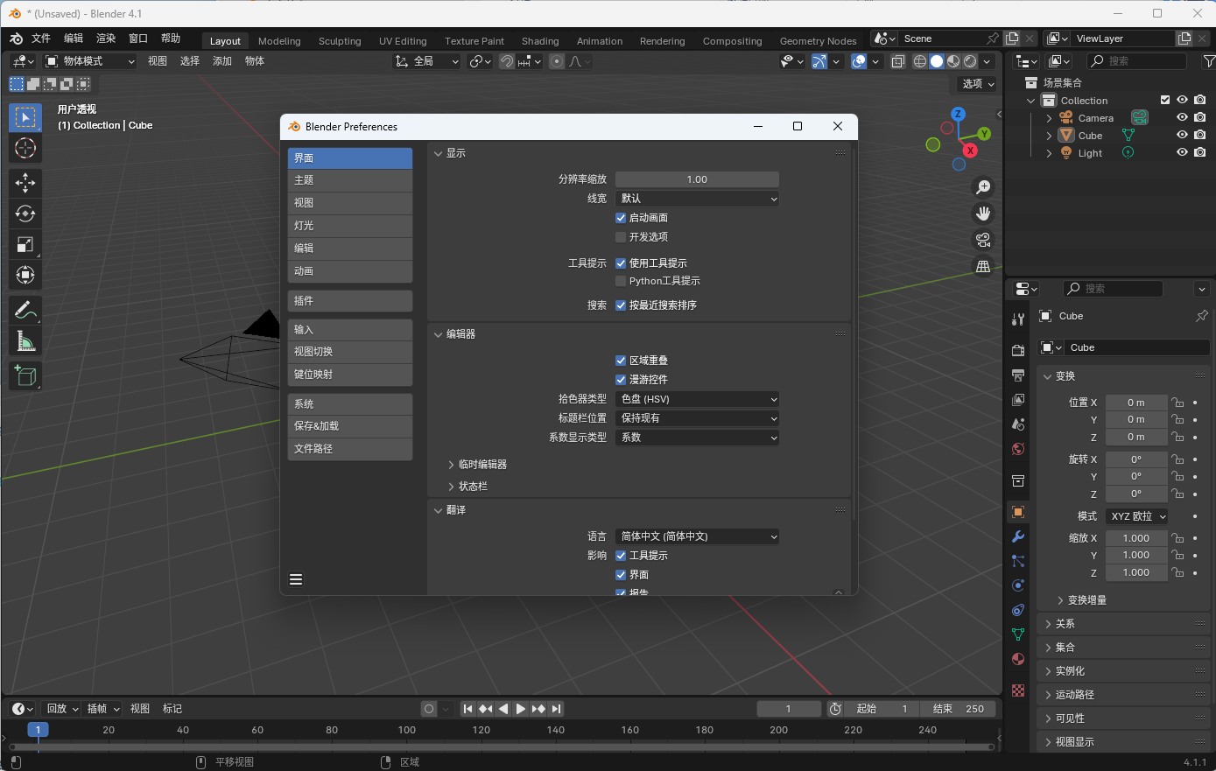Open the Material properties tab
The image size is (1216, 771).
pos(1017,659)
